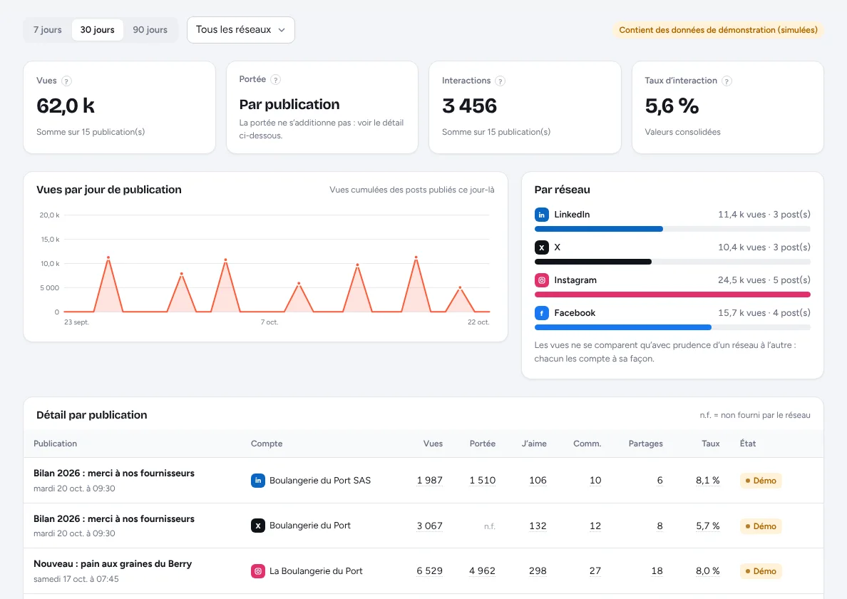Click Instagram icon beside La Boulangerie du Port
Image resolution: width=847 pixels, height=599 pixels.
[257, 571]
